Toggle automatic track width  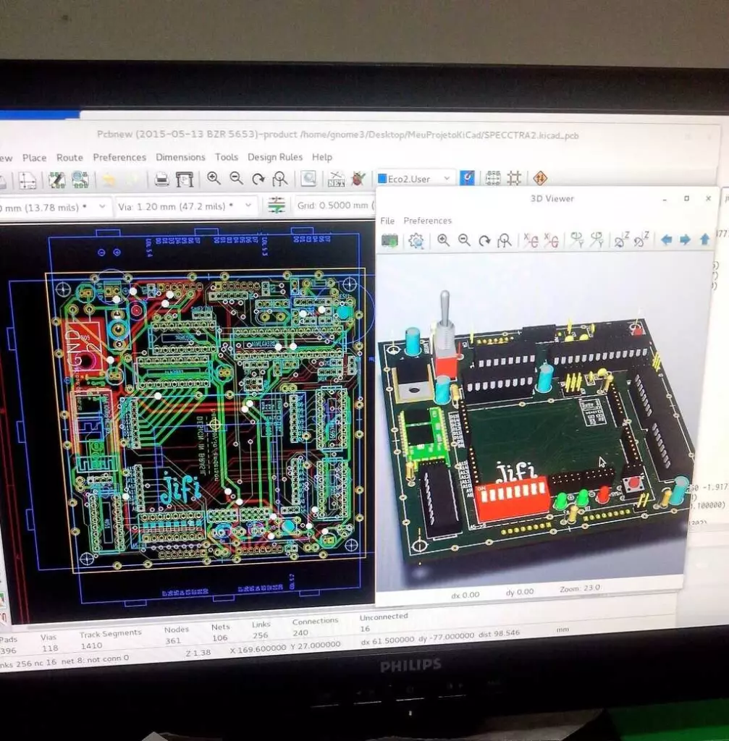pyautogui.click(x=277, y=206)
